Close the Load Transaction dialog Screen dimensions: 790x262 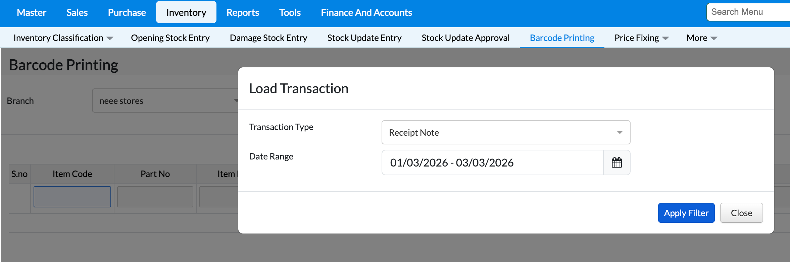point(741,213)
